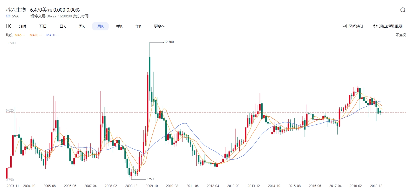This screenshot has width=408, height=189.
Task: Click the 12.500 peak price marker
Action: (169, 42)
